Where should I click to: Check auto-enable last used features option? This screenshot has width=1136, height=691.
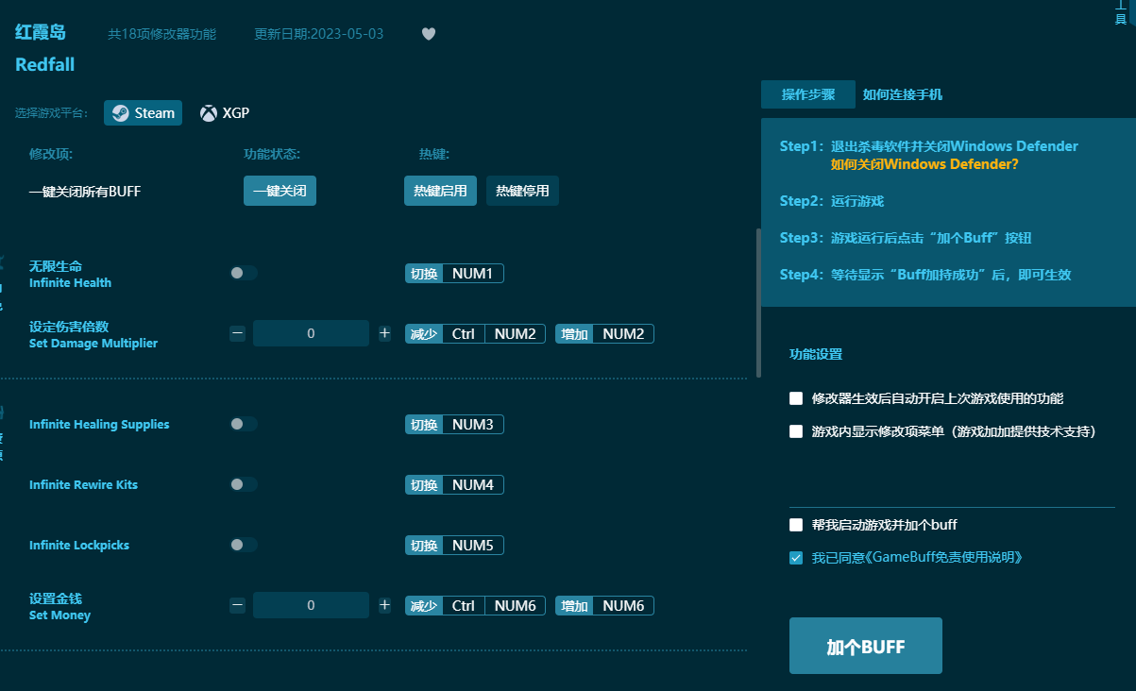[796, 398]
